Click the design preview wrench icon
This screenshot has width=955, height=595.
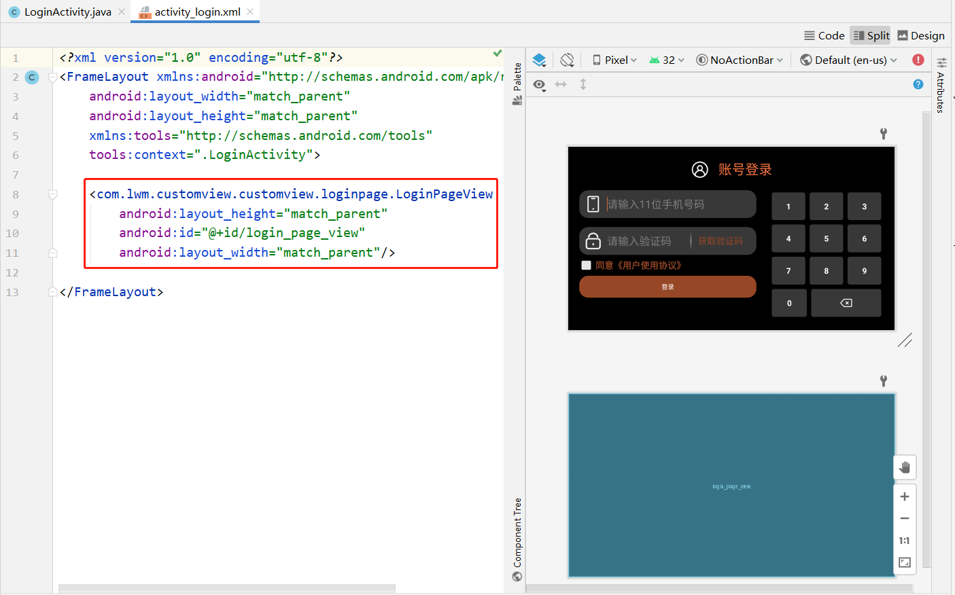pos(884,134)
